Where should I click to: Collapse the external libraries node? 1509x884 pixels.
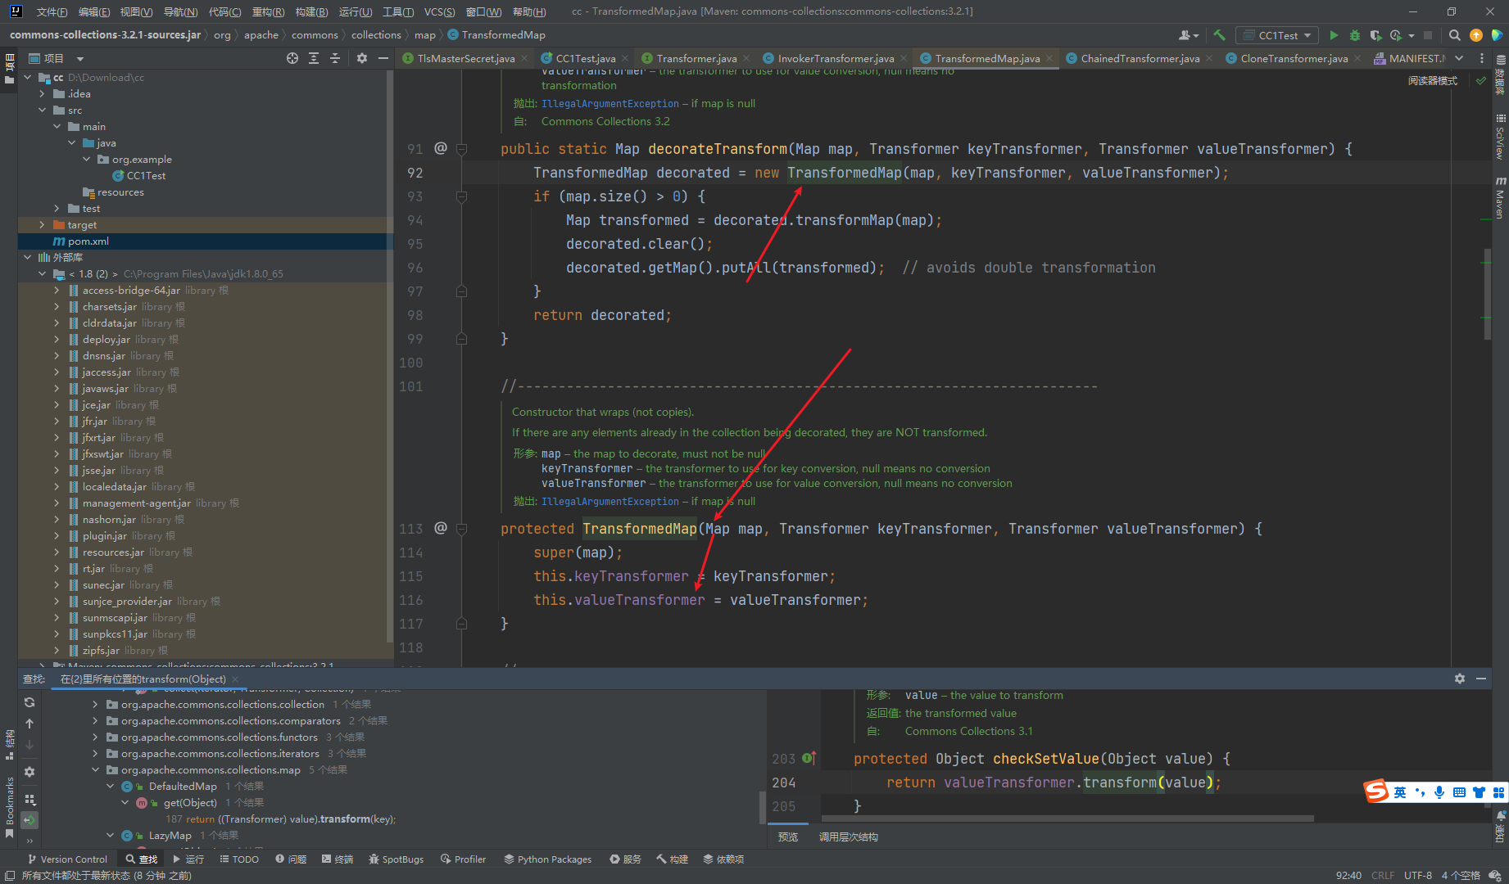[x=27, y=257]
